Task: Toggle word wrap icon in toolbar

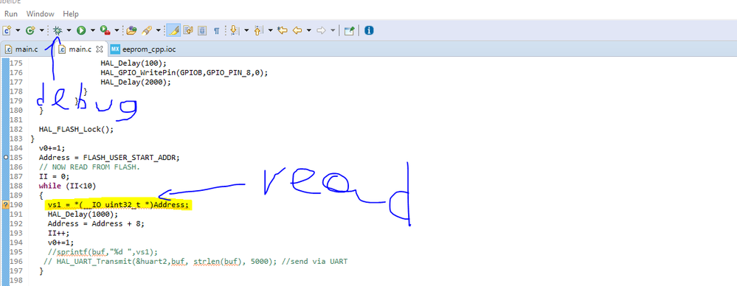Action: [x=188, y=30]
